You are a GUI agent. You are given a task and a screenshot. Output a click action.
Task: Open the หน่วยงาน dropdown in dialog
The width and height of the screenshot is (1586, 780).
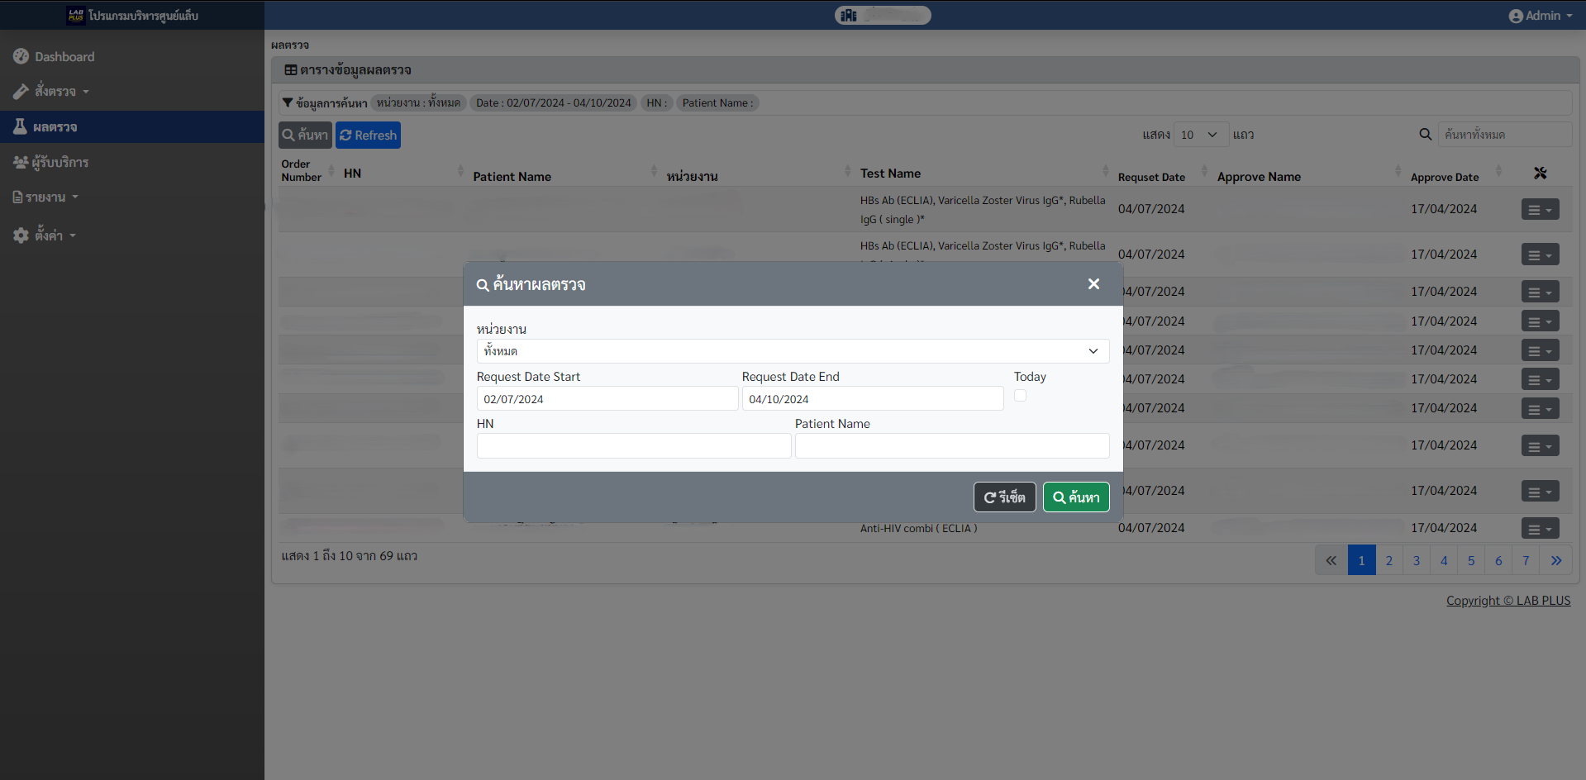pos(792,351)
